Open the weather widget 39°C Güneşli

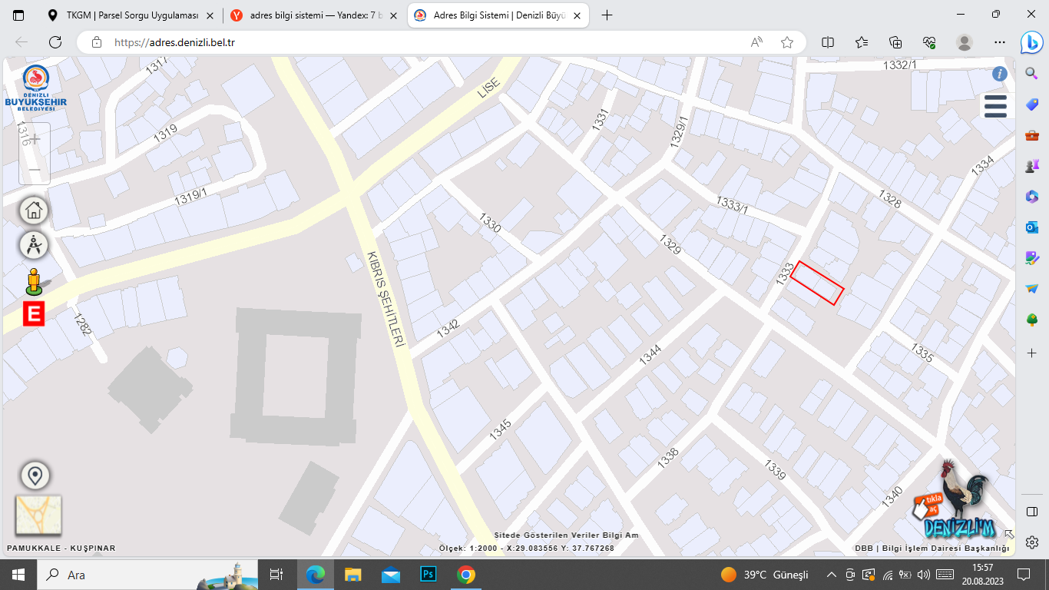coord(764,575)
